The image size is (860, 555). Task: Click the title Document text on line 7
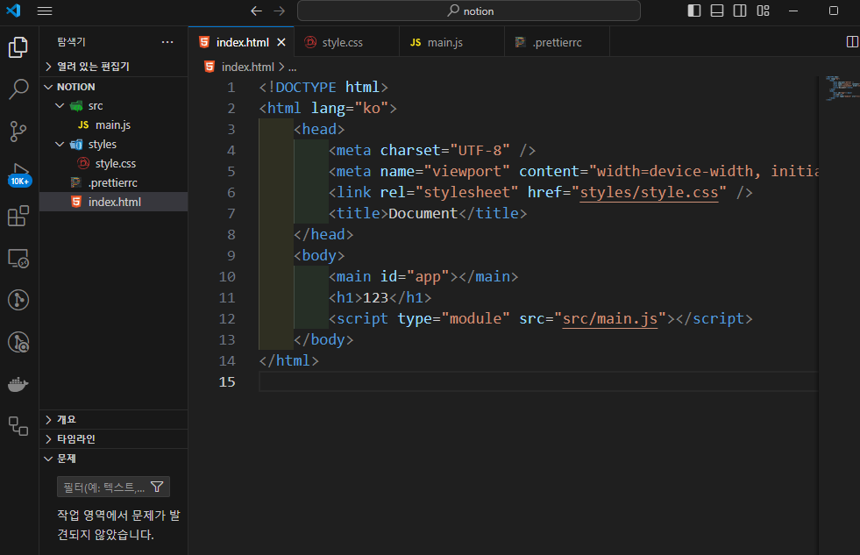pos(423,213)
